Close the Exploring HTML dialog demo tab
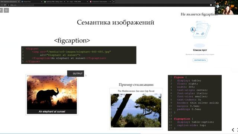The image size is (238, 134). pyautogui.click(x=64, y=1)
